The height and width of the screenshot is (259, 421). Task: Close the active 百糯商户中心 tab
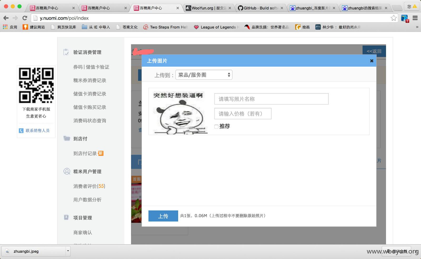coord(178,8)
